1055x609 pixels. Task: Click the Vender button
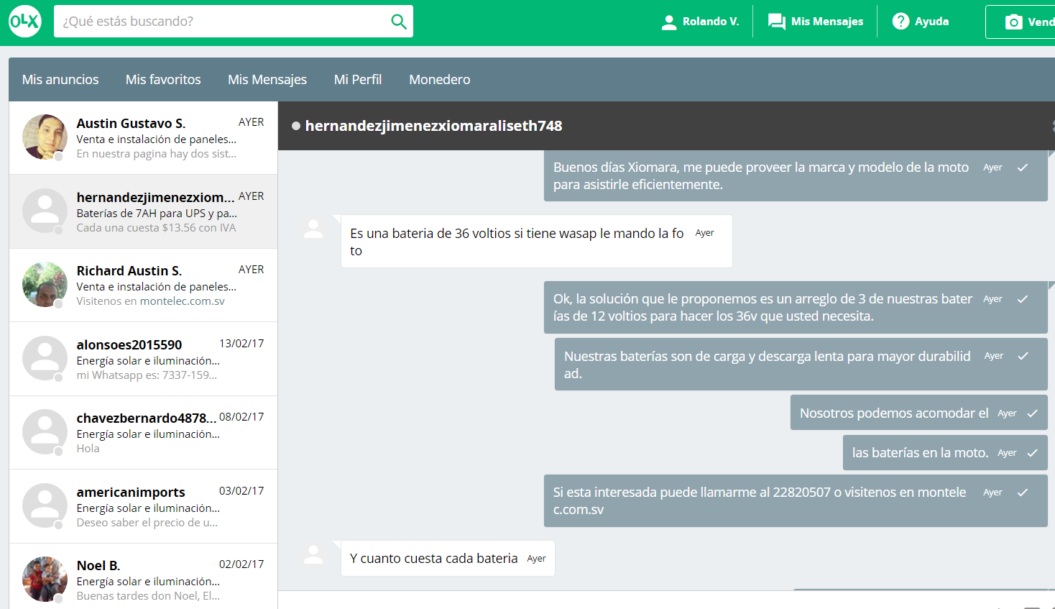pyautogui.click(x=1021, y=22)
